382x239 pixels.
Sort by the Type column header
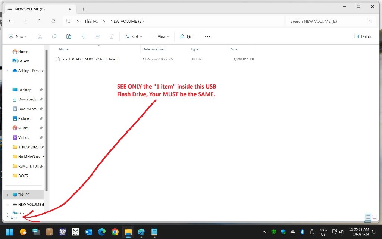pyautogui.click(x=194, y=49)
